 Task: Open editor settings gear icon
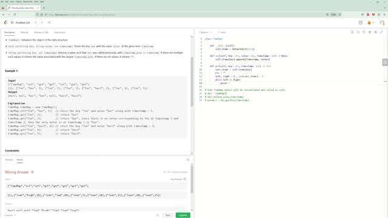(x=376, y=32)
